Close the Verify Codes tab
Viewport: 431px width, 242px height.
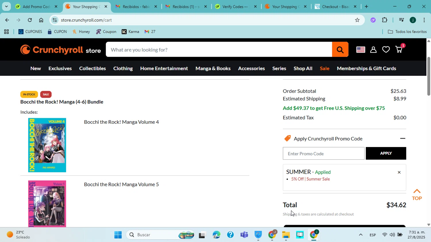tap(255, 6)
